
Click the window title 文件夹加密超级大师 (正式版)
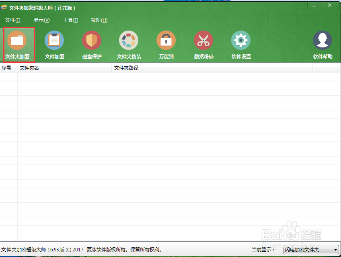pyautogui.click(x=42, y=8)
